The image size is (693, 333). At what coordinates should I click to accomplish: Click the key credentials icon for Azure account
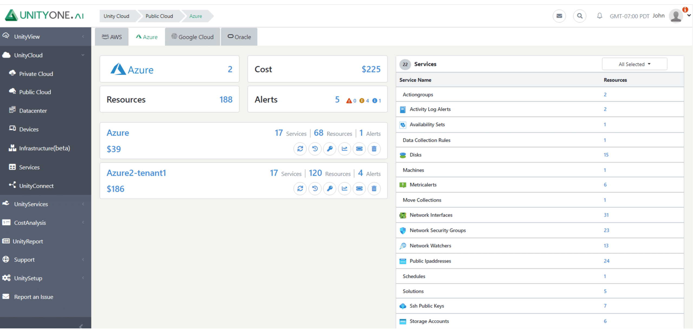330,149
